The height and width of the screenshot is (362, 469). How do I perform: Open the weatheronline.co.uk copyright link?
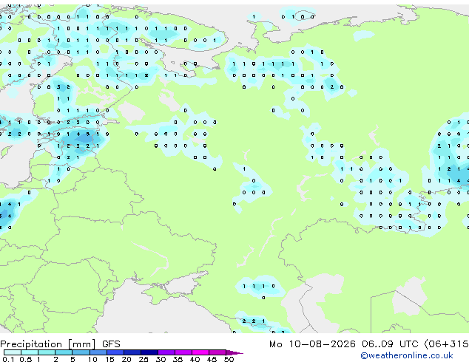point(407,355)
